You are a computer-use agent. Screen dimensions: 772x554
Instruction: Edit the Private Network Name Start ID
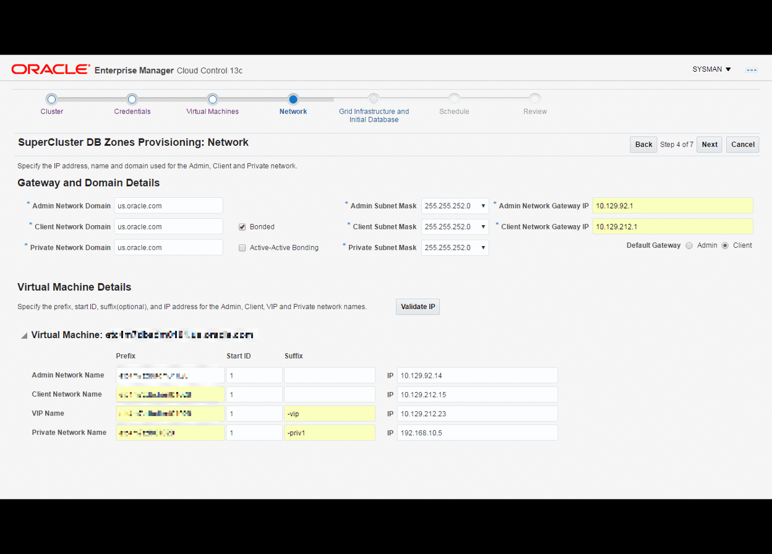[254, 433]
